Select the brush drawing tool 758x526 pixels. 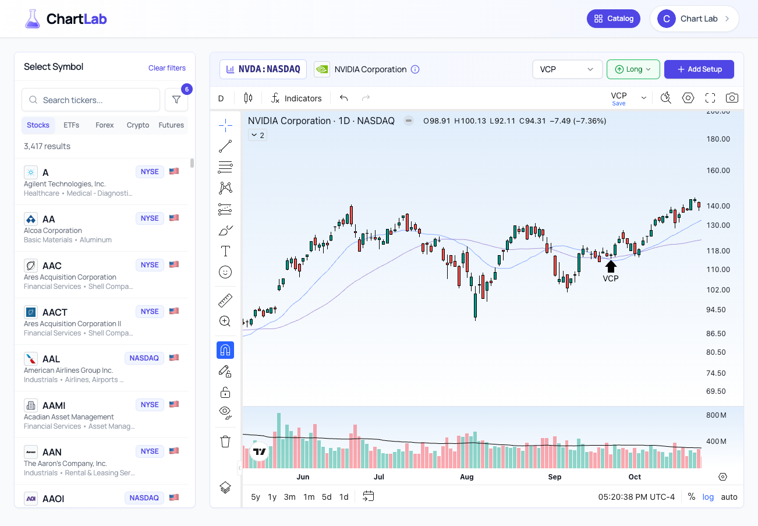(225, 230)
